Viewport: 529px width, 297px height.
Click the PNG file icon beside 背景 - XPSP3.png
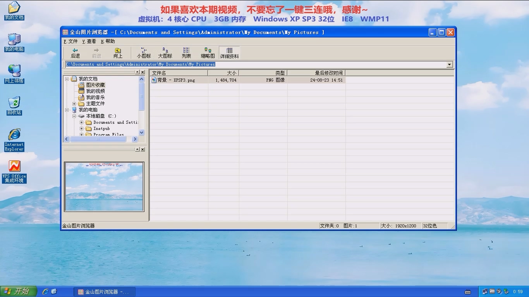click(154, 80)
